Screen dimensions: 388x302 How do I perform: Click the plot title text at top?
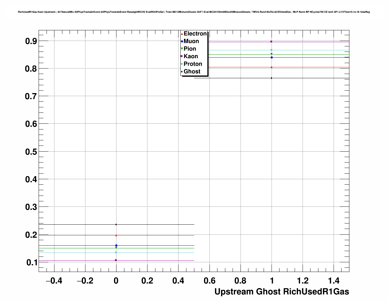point(194,12)
